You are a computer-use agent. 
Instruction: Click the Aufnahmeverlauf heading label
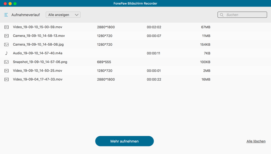pos(26,15)
